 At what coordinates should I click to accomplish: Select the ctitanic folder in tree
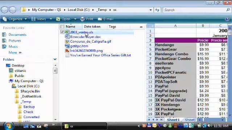[x=20, y=71]
